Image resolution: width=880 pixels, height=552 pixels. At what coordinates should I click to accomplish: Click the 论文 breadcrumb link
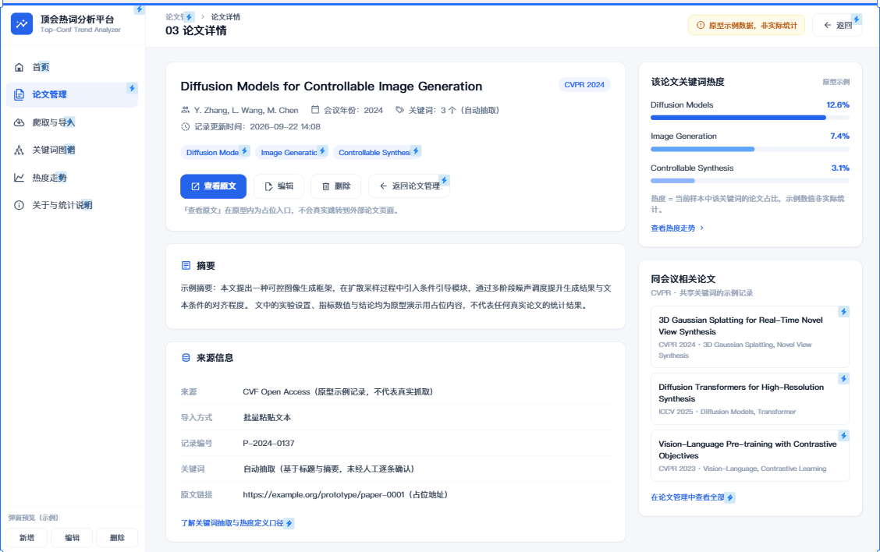click(x=174, y=17)
